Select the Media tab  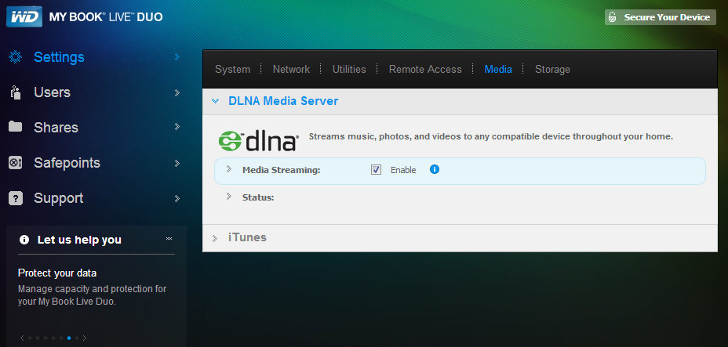(x=498, y=70)
